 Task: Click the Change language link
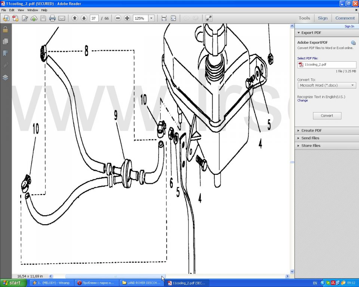tap(303, 101)
